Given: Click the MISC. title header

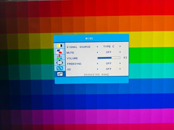Looking at the screenshot, I should pyautogui.click(x=90, y=39).
